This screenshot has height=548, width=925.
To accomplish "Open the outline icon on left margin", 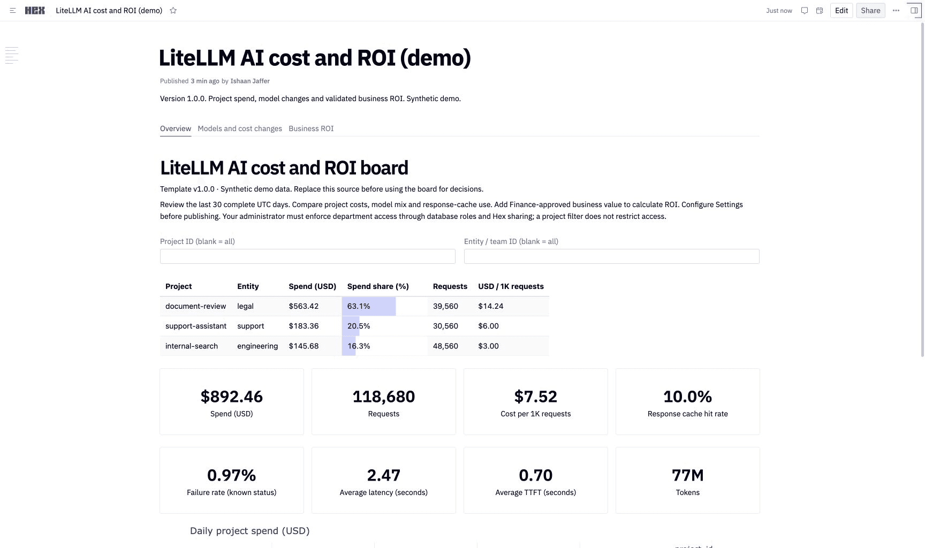I will 12,55.
